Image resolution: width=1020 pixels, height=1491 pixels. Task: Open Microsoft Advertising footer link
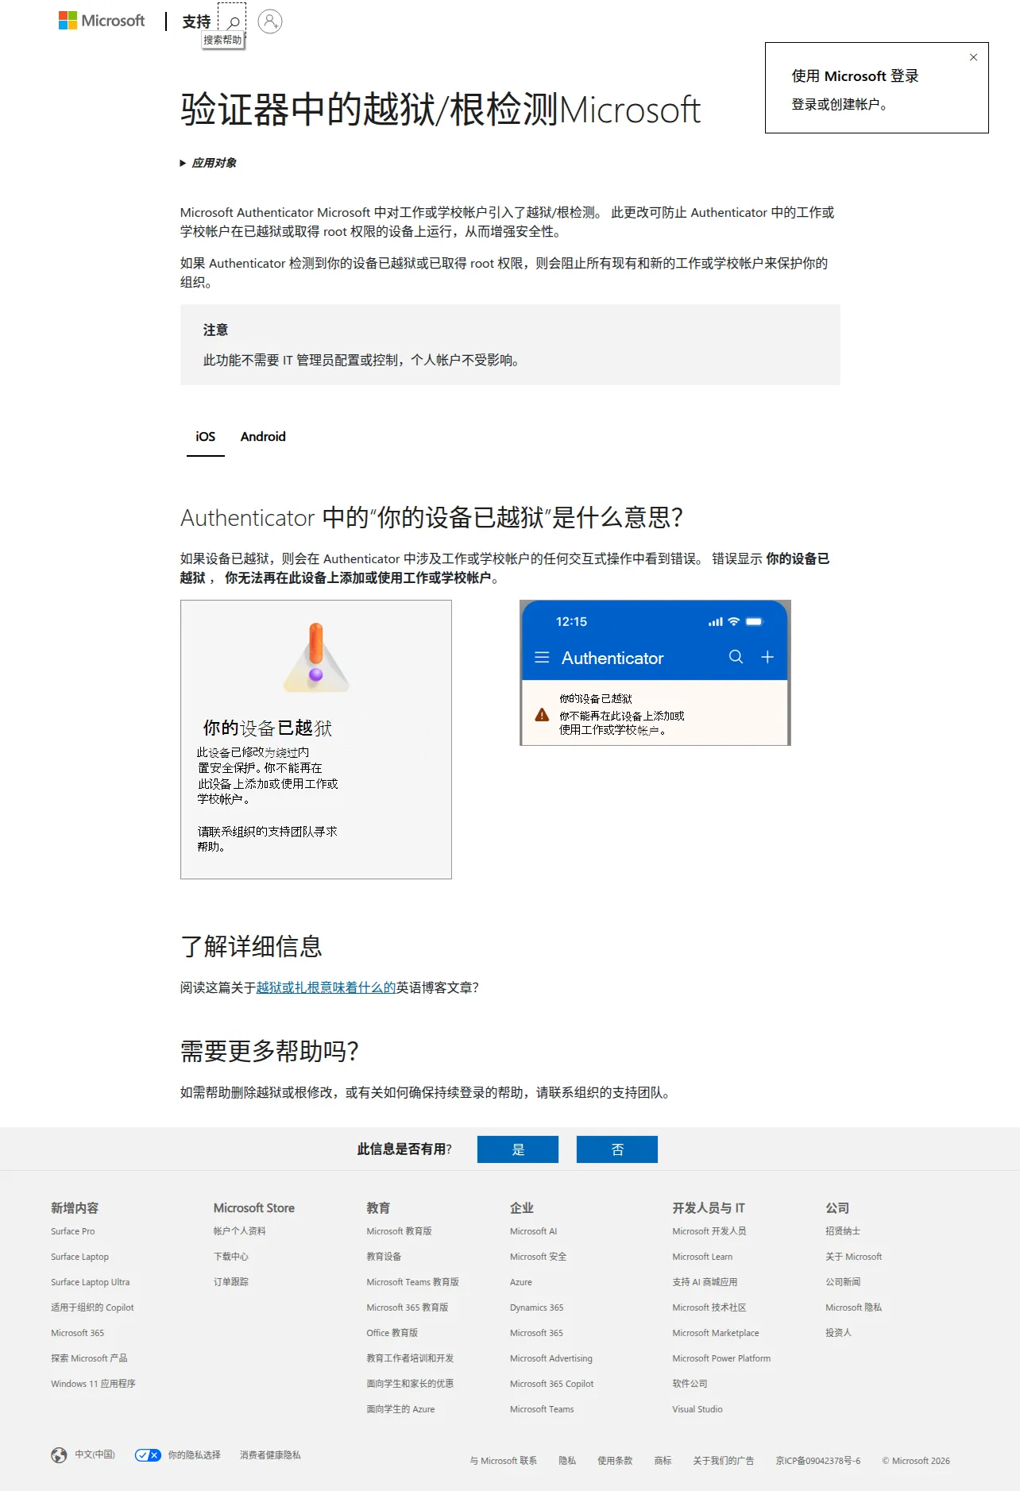click(551, 1358)
